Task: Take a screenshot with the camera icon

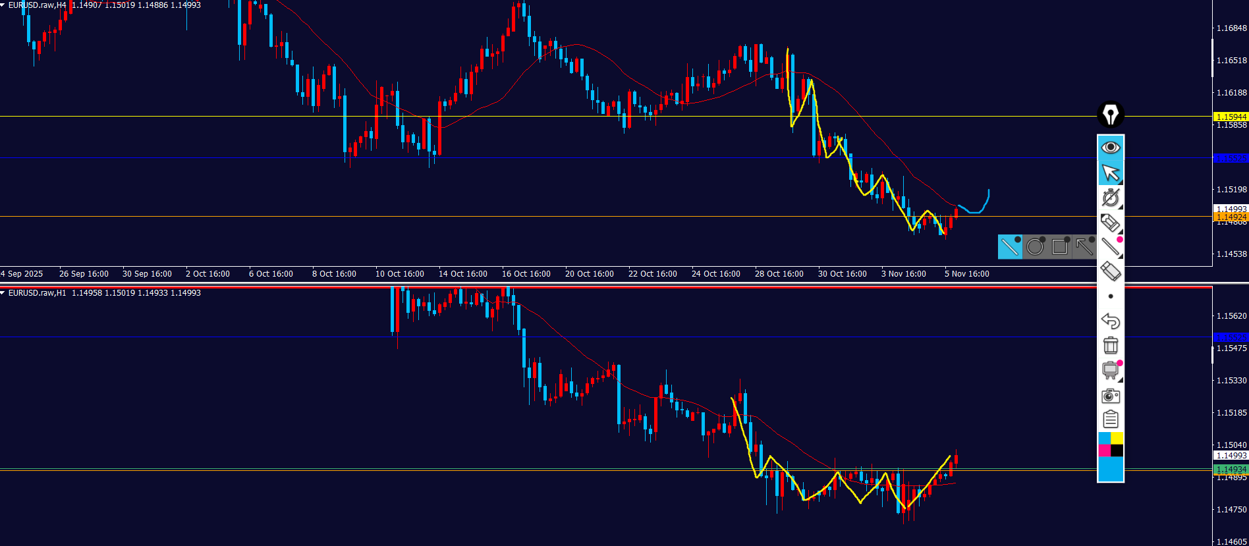Action: pyautogui.click(x=1111, y=395)
